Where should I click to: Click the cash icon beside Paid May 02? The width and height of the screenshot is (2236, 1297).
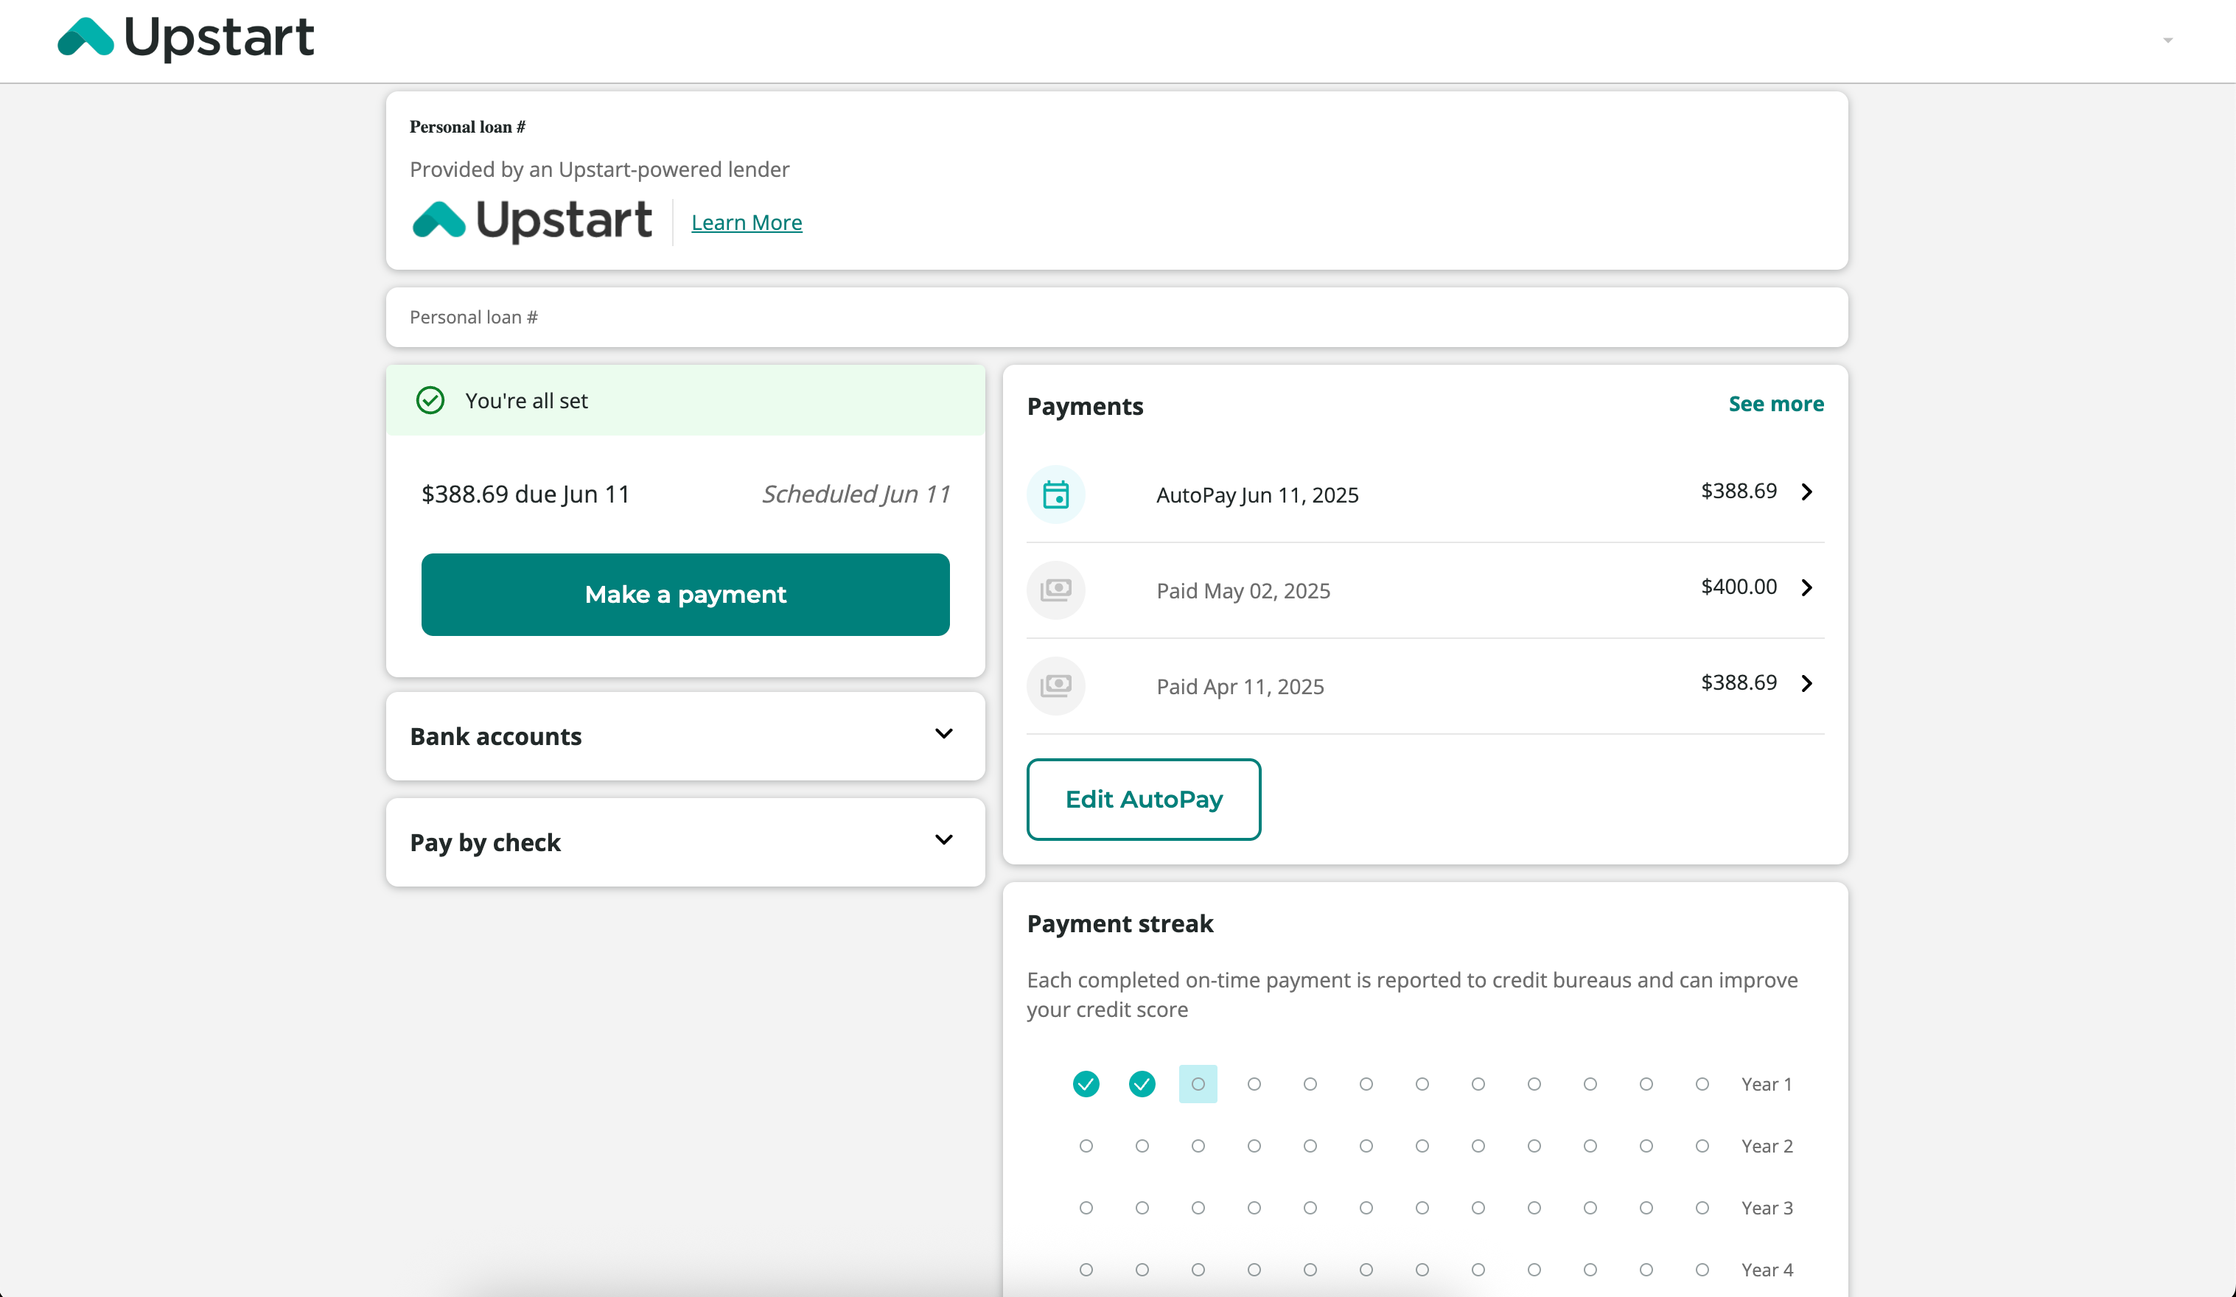click(1055, 590)
